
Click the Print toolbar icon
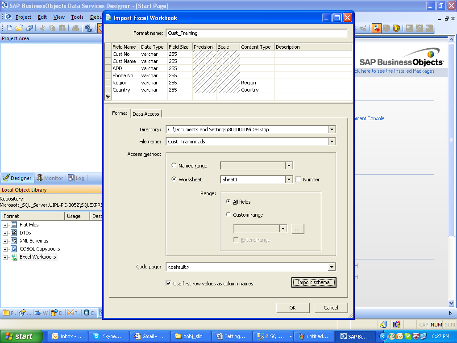75,28
